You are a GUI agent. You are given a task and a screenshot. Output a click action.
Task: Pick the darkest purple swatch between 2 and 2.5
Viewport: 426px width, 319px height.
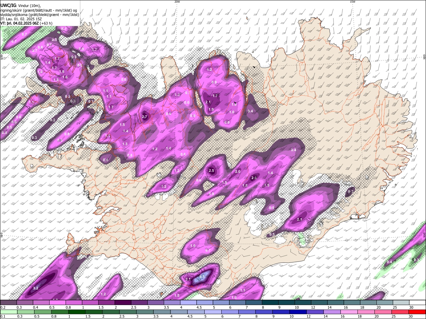pos(123,302)
